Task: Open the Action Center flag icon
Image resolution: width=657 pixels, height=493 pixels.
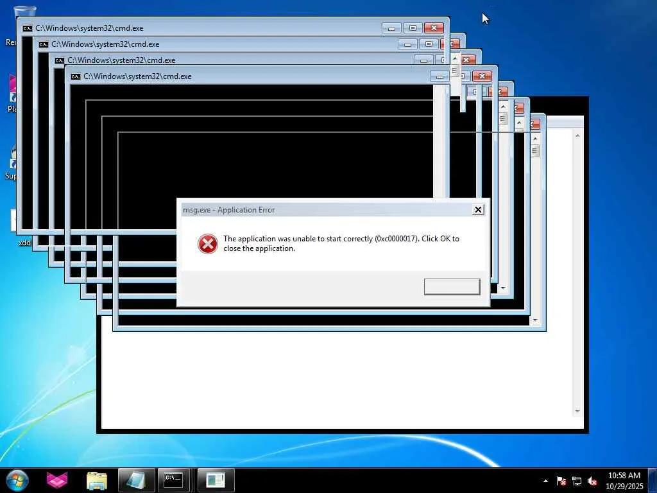Action: [561, 481]
